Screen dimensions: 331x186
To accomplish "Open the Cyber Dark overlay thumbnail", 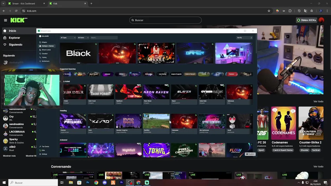I will pyautogui.click(x=212, y=94).
